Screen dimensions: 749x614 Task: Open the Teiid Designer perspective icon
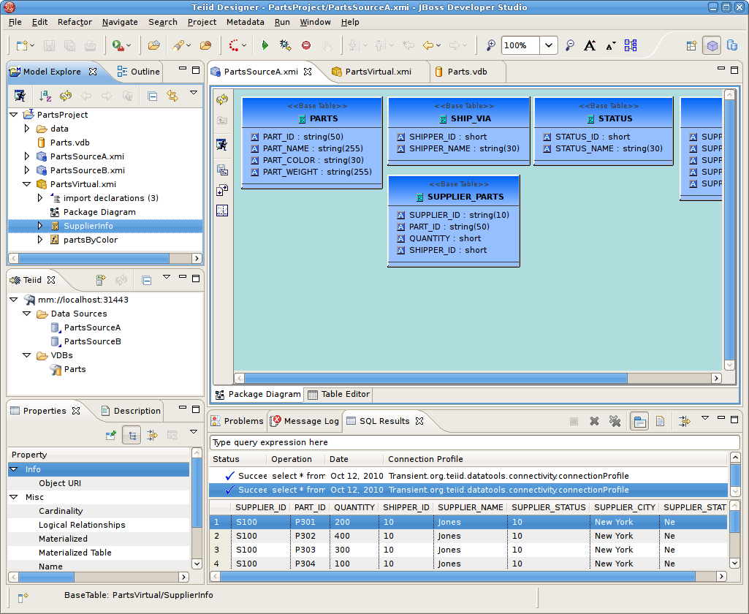(712, 45)
